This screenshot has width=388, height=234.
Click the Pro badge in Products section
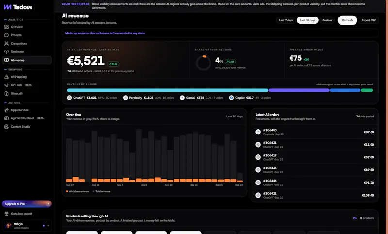(x=355, y=218)
